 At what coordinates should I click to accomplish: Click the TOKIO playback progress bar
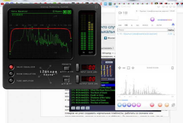[x=146, y=100]
